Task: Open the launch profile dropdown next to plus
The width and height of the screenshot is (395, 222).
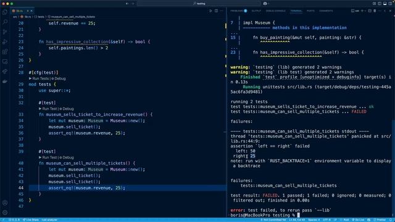Action: [365, 11]
